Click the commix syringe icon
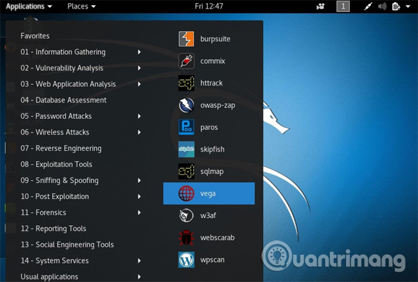The width and height of the screenshot is (418, 282). 186,61
